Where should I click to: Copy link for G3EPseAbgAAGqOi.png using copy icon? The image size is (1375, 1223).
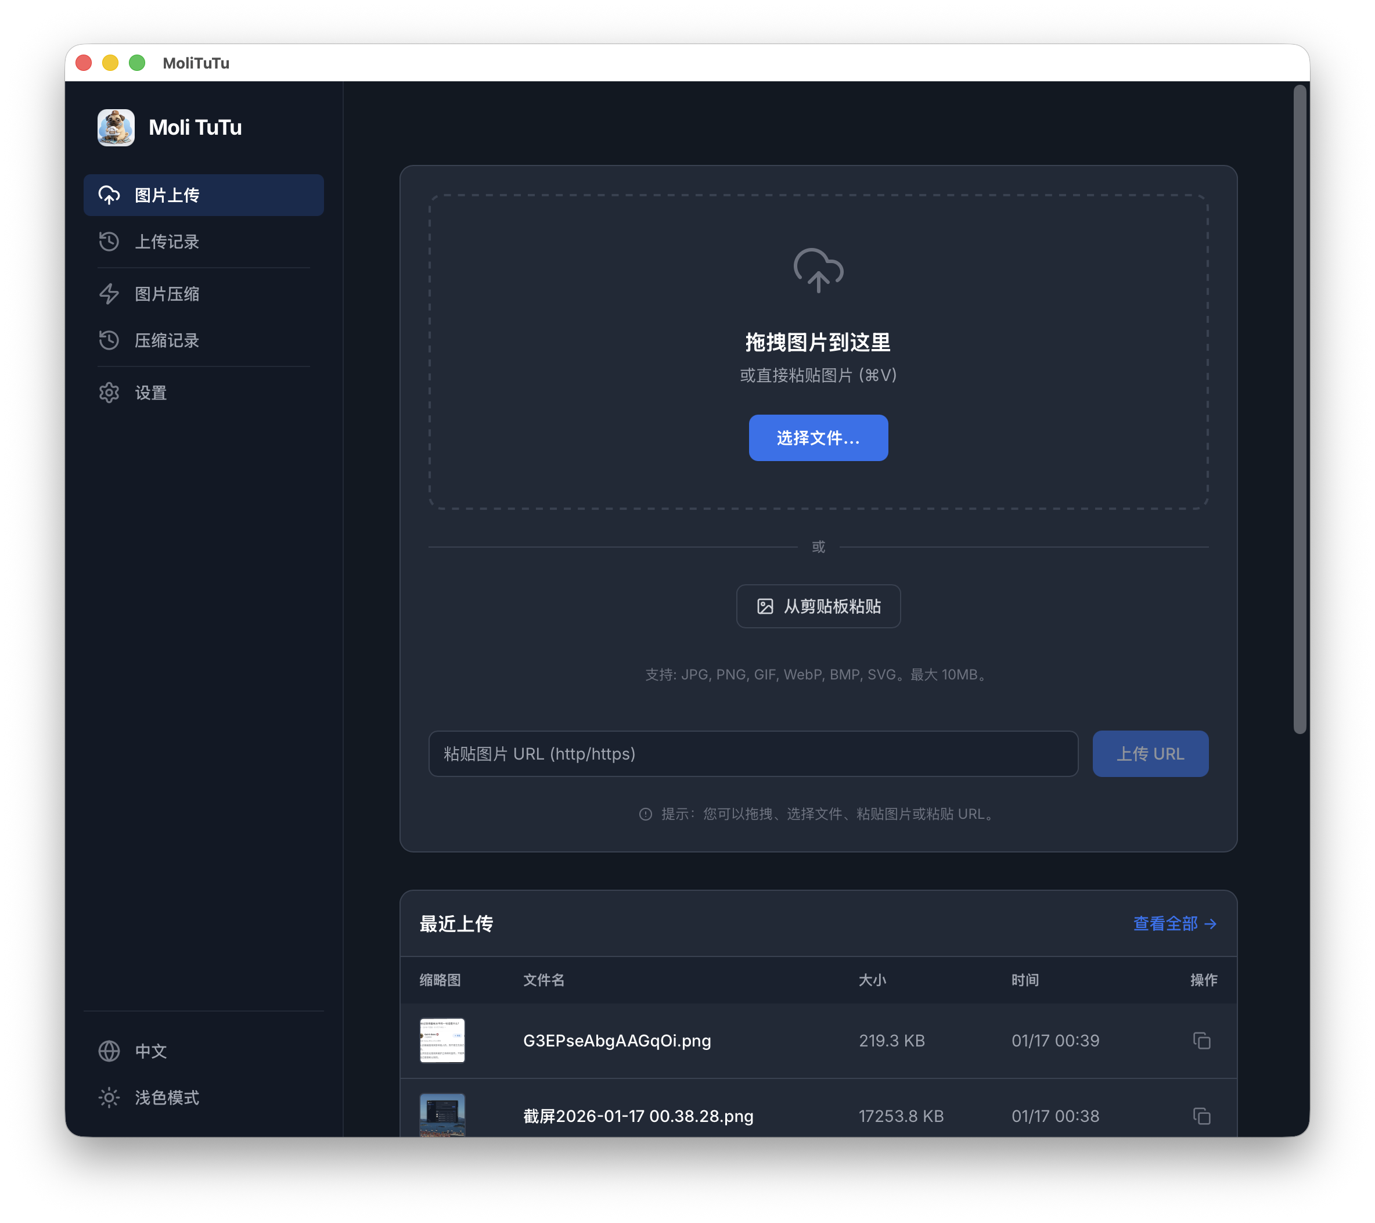(x=1202, y=1041)
